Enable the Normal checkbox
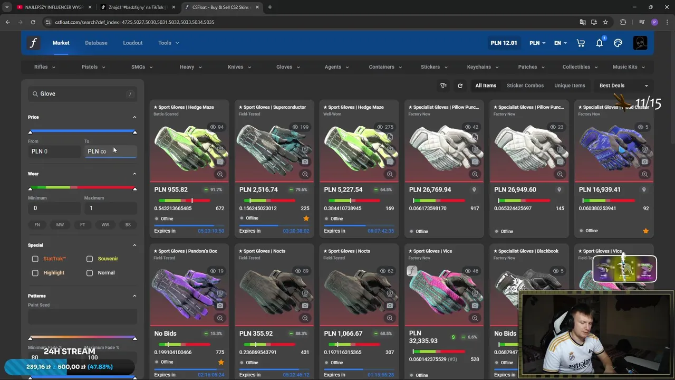The image size is (675, 380). coord(90,273)
